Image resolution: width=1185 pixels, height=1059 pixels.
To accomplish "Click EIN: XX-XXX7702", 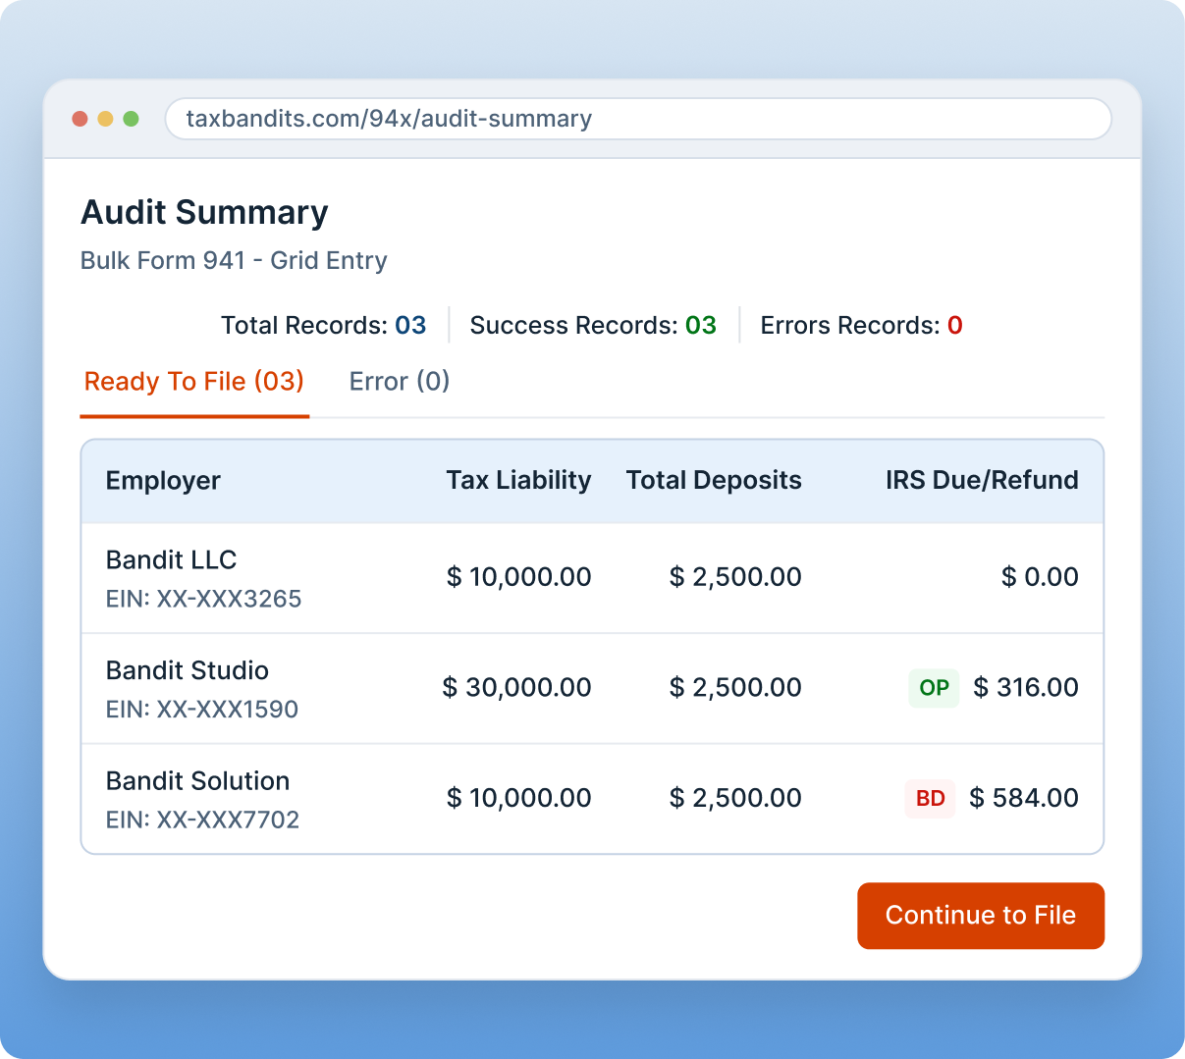I will point(203,821).
